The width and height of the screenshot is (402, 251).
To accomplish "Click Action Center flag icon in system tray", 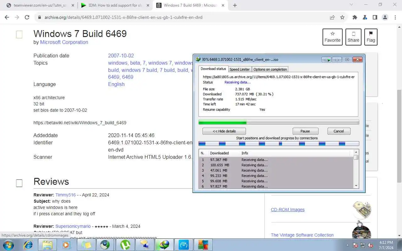I will [355, 245].
